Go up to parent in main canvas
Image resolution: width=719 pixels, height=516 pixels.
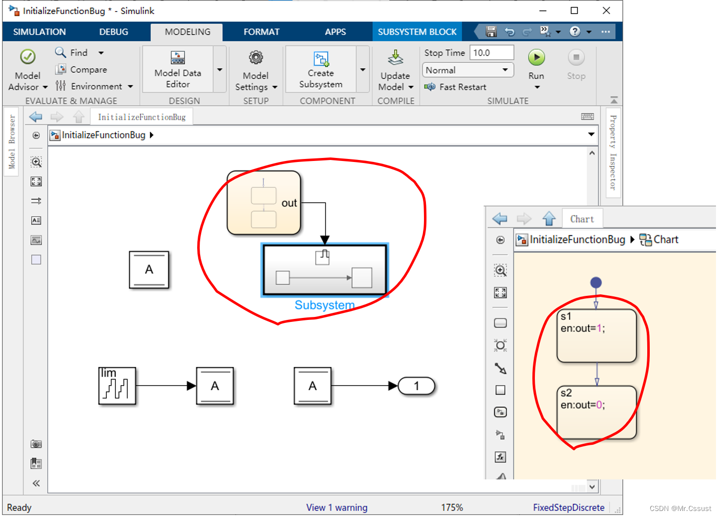tap(79, 117)
